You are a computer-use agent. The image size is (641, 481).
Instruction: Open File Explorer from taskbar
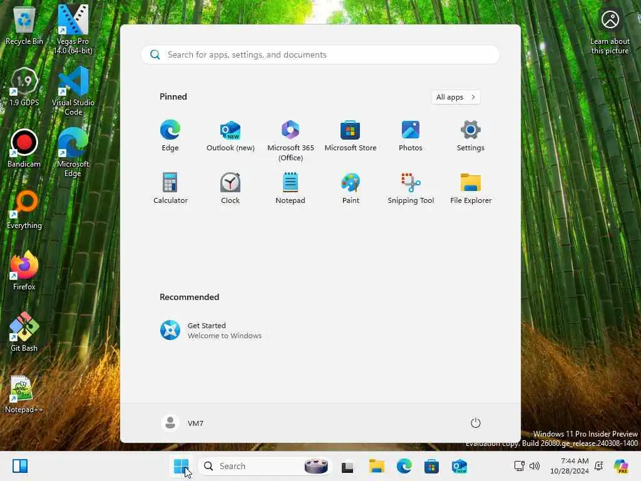pyautogui.click(x=376, y=466)
